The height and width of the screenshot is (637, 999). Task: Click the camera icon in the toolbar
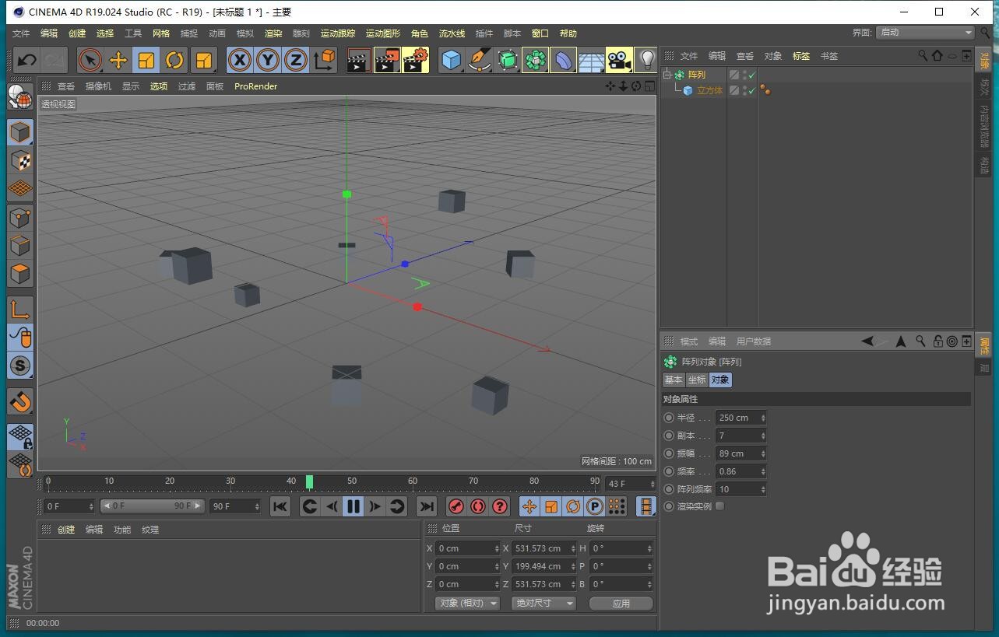[619, 60]
